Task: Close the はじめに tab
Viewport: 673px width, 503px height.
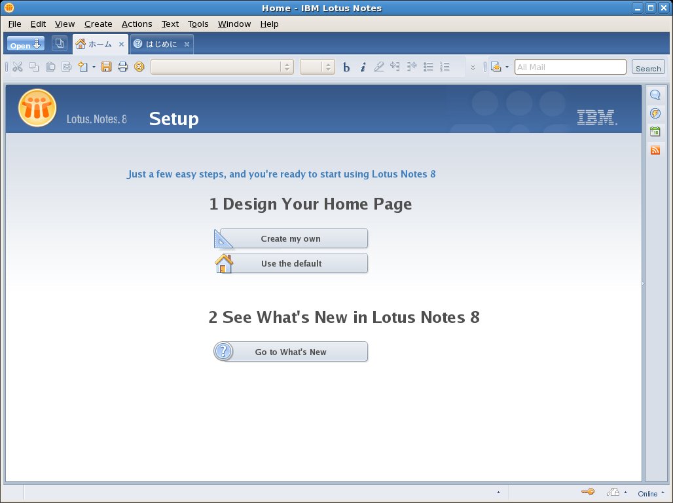Action: click(x=187, y=44)
